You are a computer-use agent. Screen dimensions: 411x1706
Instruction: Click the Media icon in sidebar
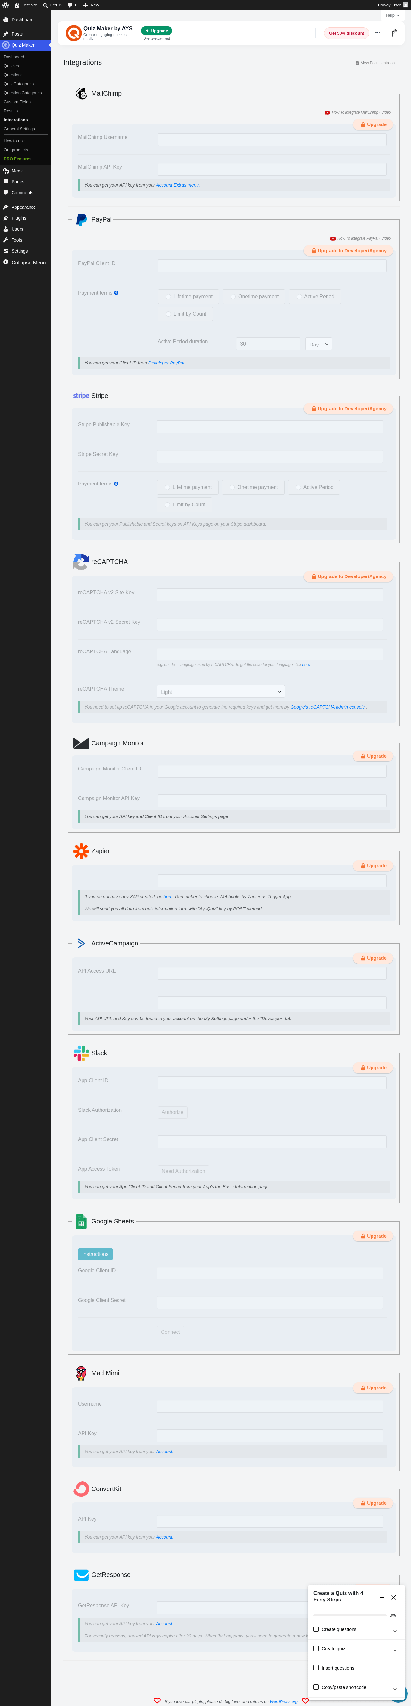point(6,171)
